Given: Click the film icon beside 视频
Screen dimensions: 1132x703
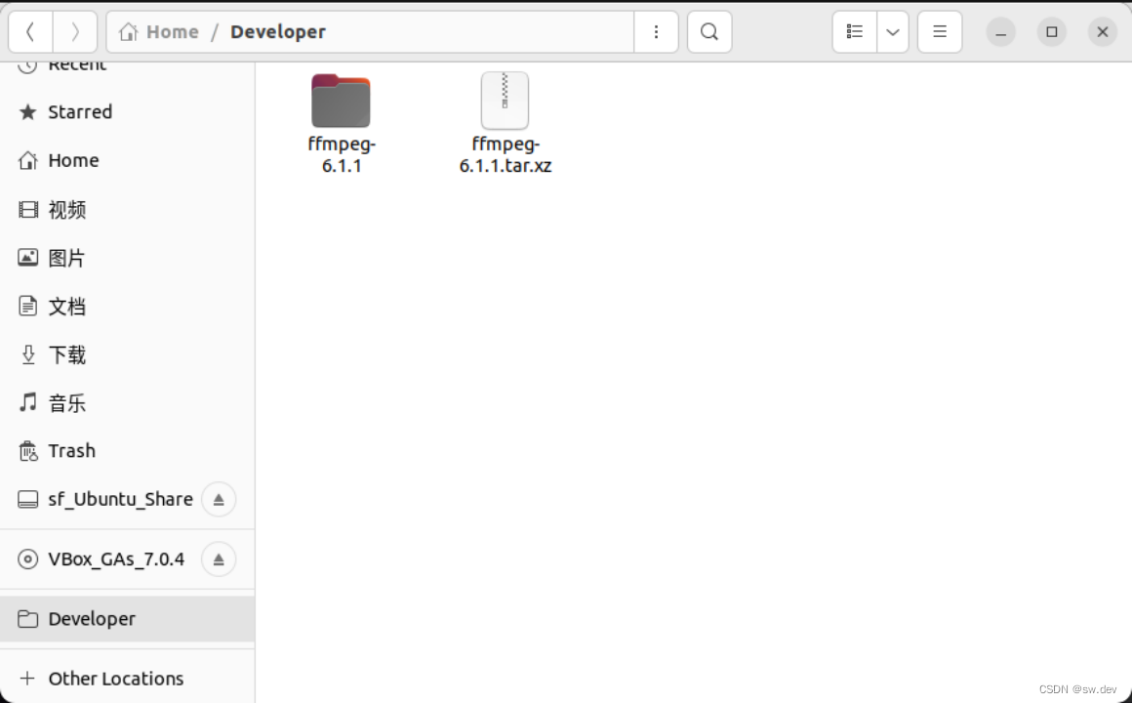Looking at the screenshot, I should 27,210.
